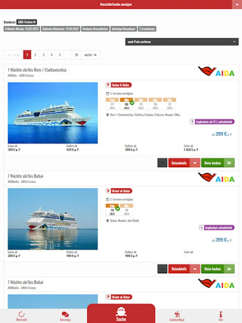Click the Orient ab Dubai badge of second cruise
This screenshot has width=242, height=323.
(119, 191)
